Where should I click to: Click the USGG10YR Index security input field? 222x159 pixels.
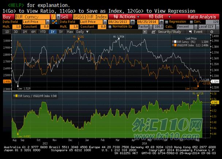point(90,17)
